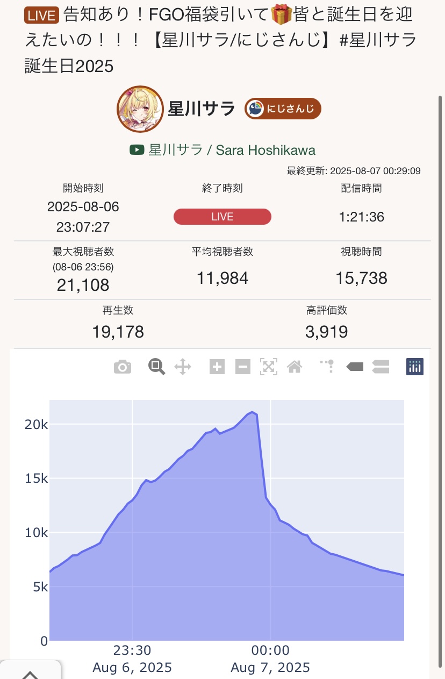This screenshot has height=679, width=445.
Task: Click the 10k y-axis label
Action: click(x=37, y=533)
